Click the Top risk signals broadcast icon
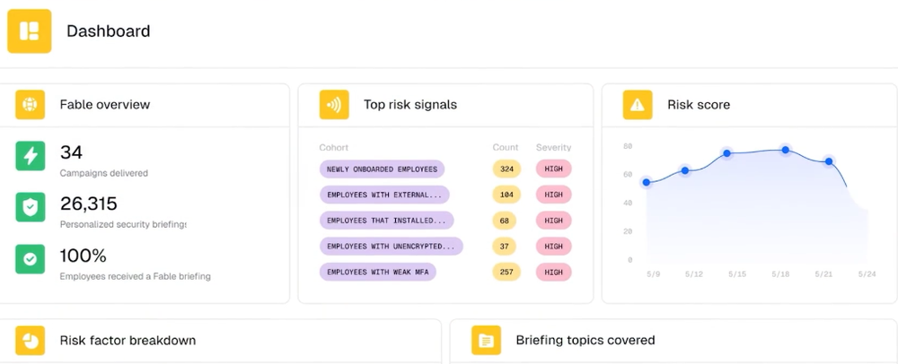Image resolution: width=898 pixels, height=364 pixels. tap(334, 105)
